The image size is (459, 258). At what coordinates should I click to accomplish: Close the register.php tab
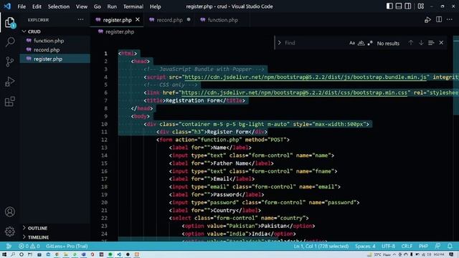pyautogui.click(x=138, y=19)
